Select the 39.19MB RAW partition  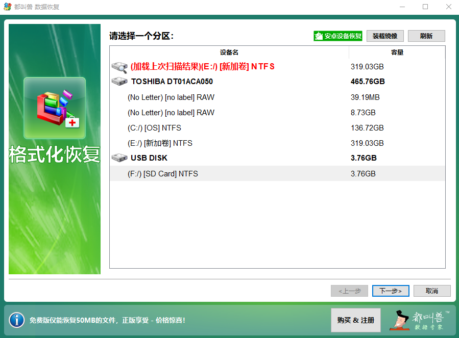(277, 97)
